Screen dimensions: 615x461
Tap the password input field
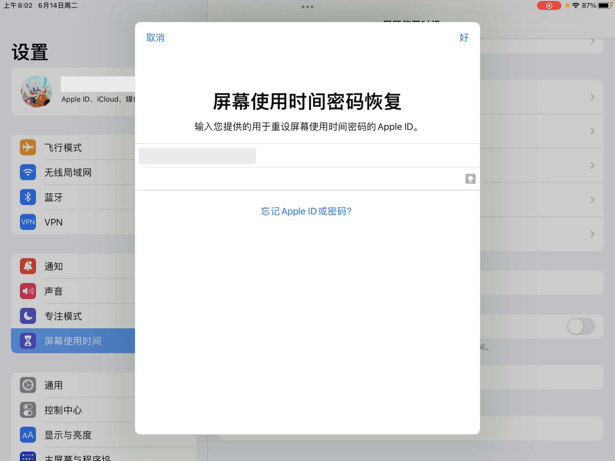tap(300, 179)
